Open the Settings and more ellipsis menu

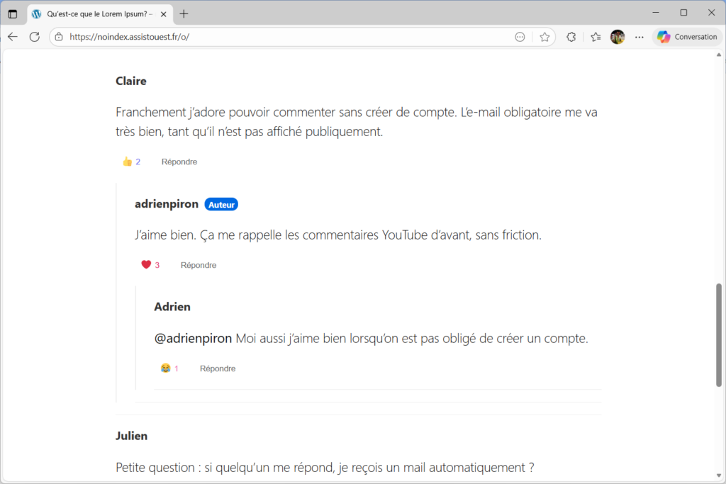[640, 37]
